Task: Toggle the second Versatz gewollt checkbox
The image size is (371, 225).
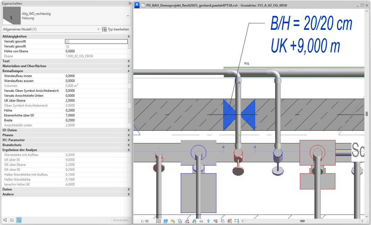Action: tap(68, 47)
